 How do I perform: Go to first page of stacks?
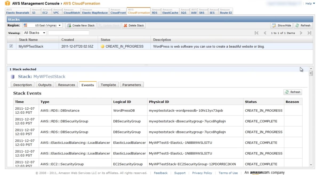[257, 33]
